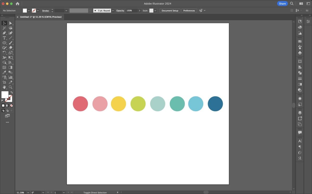
Task: Set paint mode to Color
Action: click(3, 105)
